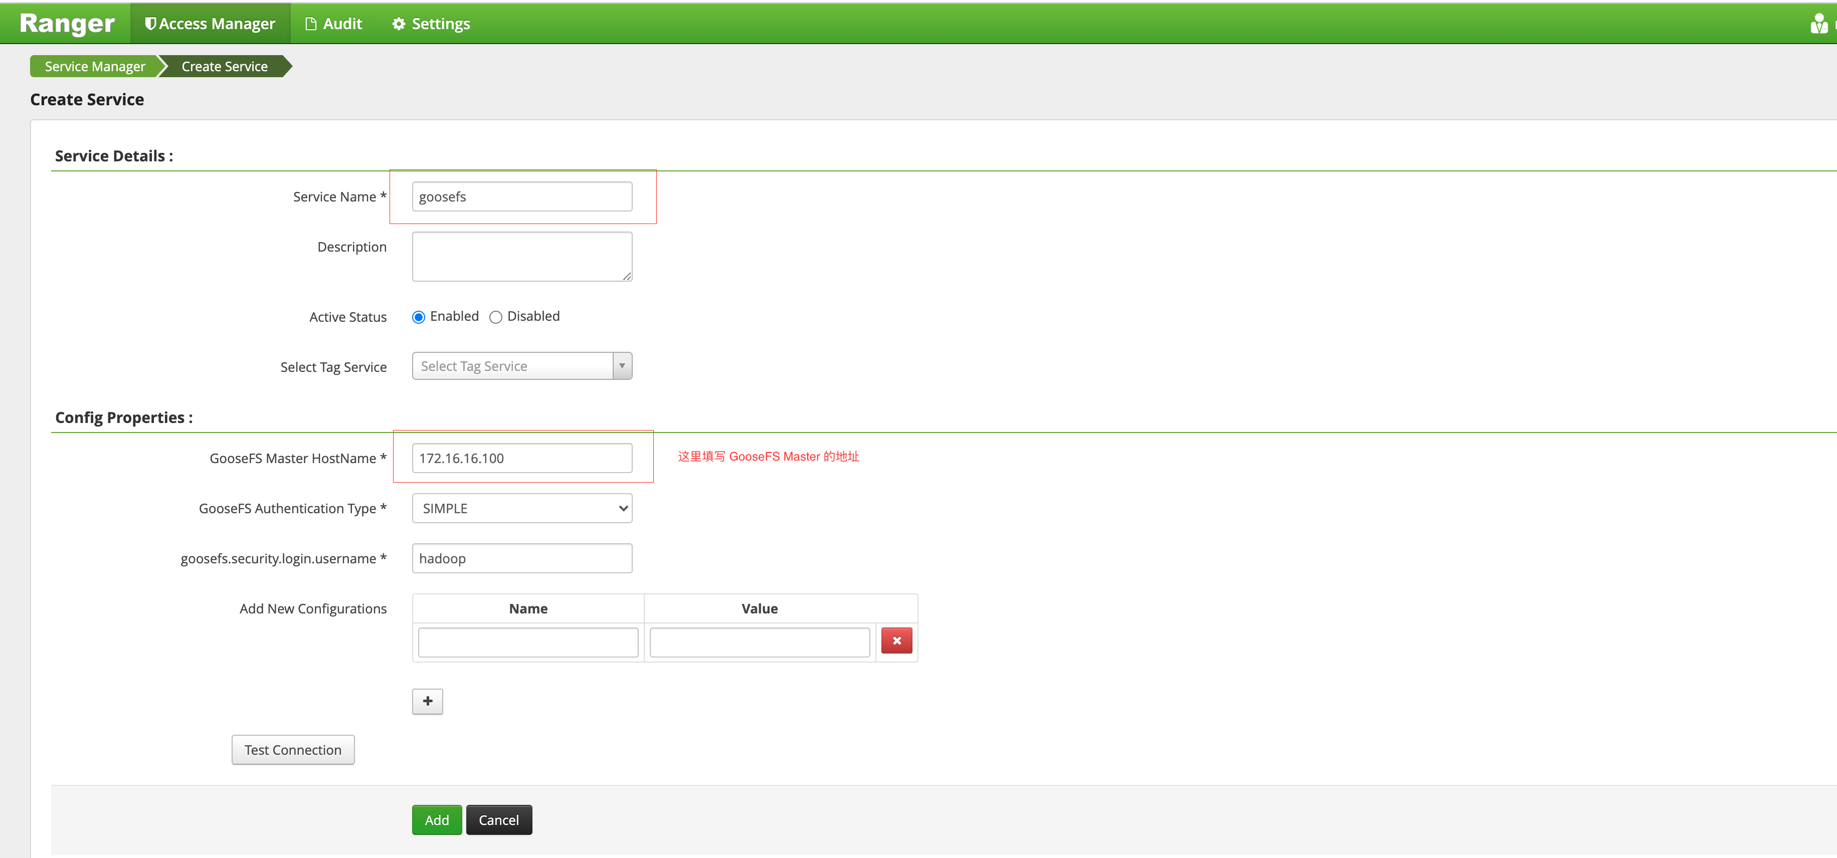The height and width of the screenshot is (858, 1837).
Task: Click the Description text area
Action: tap(521, 255)
